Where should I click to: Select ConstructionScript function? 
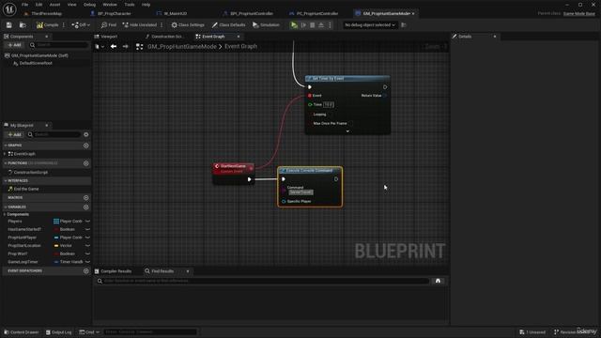click(x=31, y=173)
